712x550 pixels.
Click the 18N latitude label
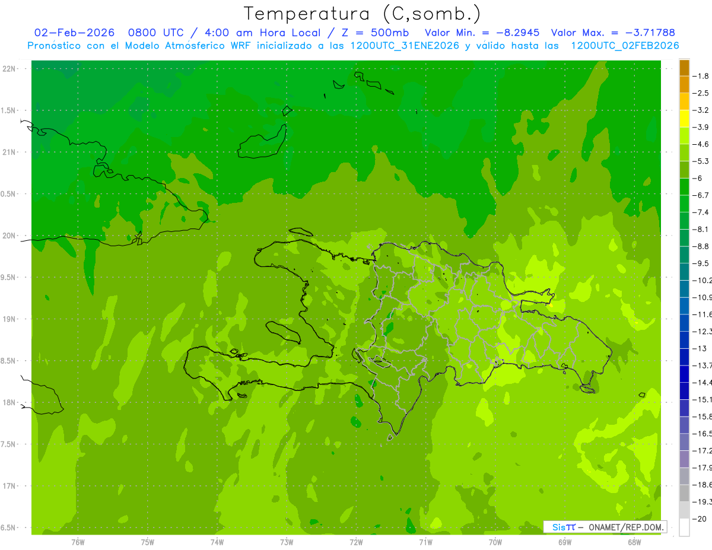9,403
